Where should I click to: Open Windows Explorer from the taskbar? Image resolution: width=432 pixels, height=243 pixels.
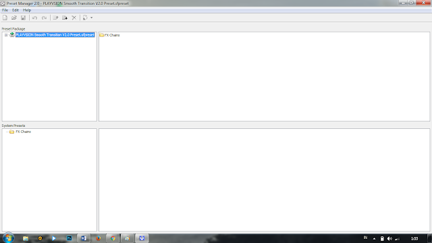pos(26,238)
